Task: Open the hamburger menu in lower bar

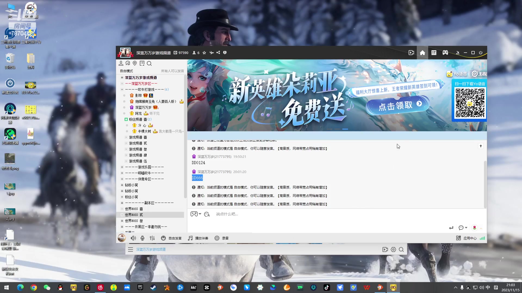Action: pyautogui.click(x=130, y=250)
